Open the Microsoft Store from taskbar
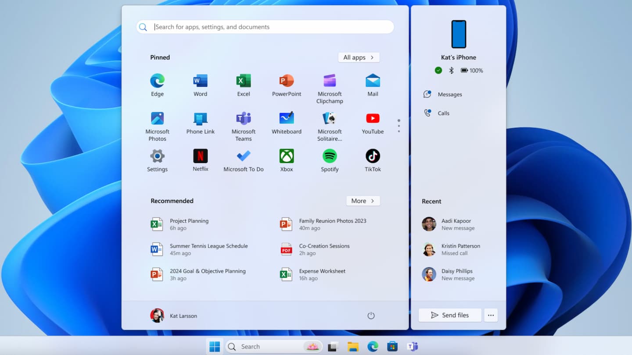 [392, 347]
